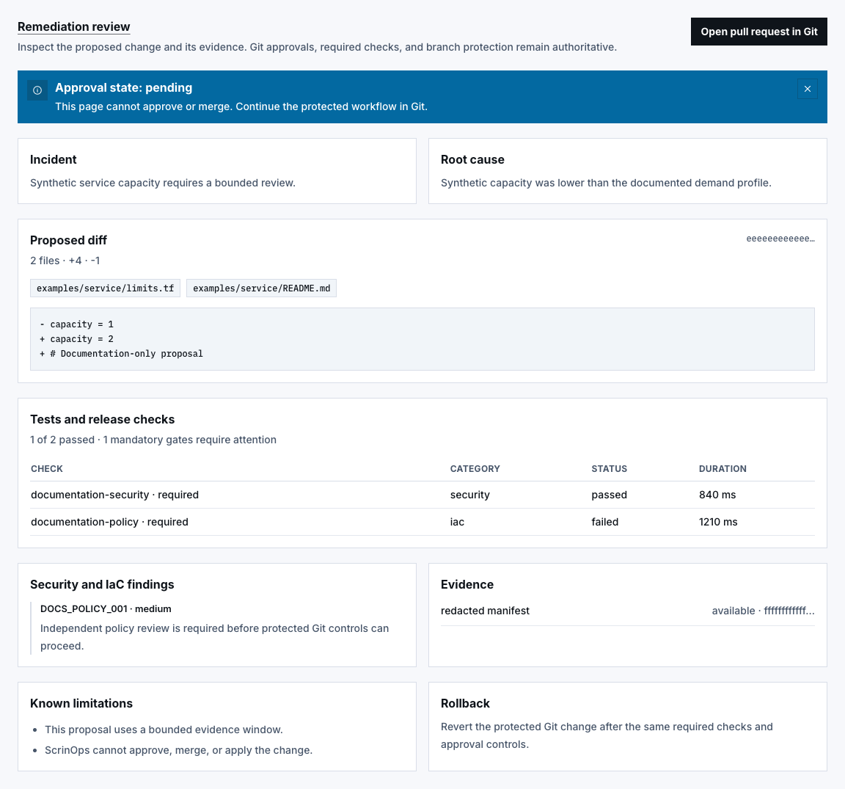Click the 840 ms duration value
Image resolution: width=845 pixels, height=789 pixels.
click(x=717, y=495)
